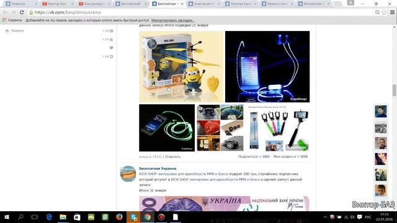Close the Новости tab
The height and width of the screenshot is (223, 397).
tap(36, 4)
